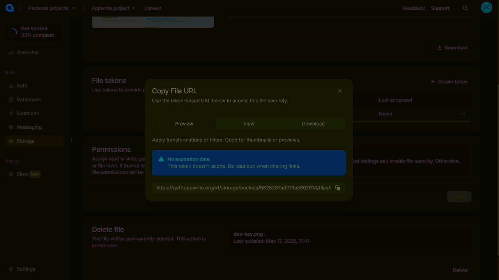Open project Settings
Screen dimensions: 499x280
pyautogui.click(x=26, y=269)
